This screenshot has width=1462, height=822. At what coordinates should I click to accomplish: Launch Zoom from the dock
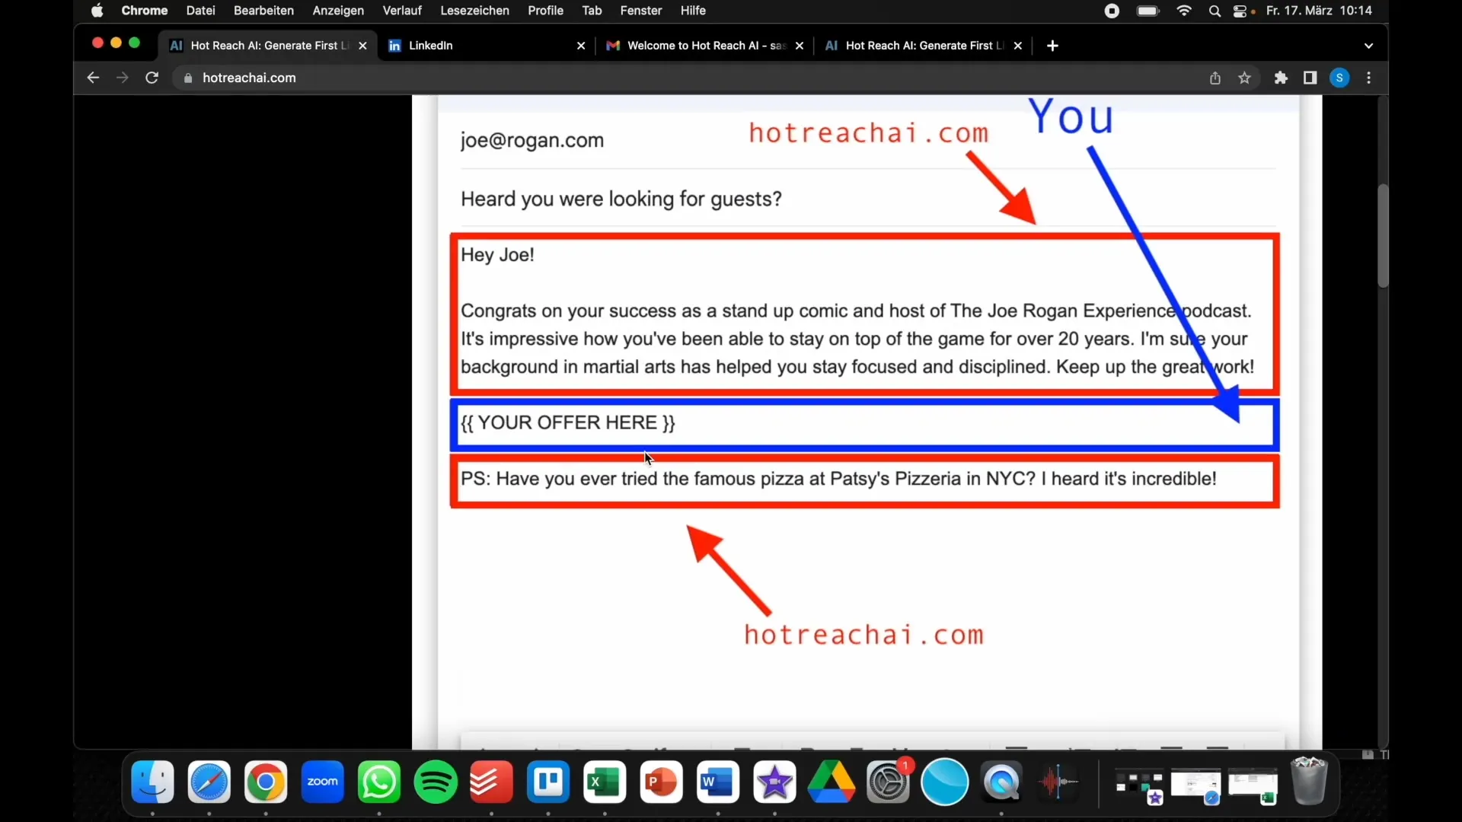click(323, 782)
